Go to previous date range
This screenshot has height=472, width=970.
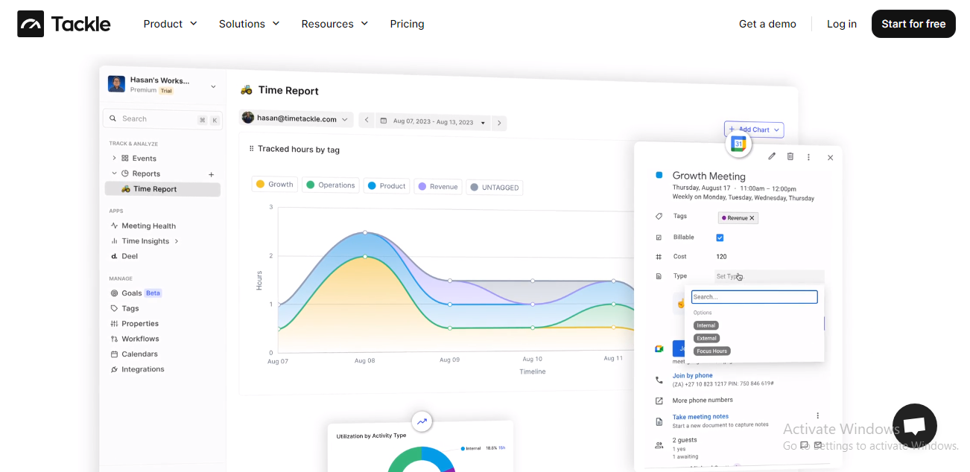point(367,120)
